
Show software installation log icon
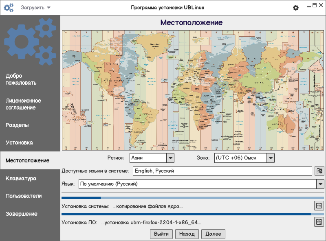coord(319,222)
